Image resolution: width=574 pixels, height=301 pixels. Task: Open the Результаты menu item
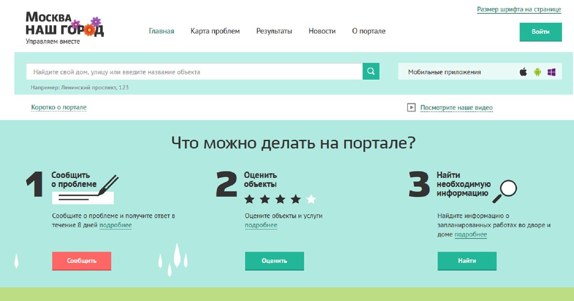click(274, 31)
